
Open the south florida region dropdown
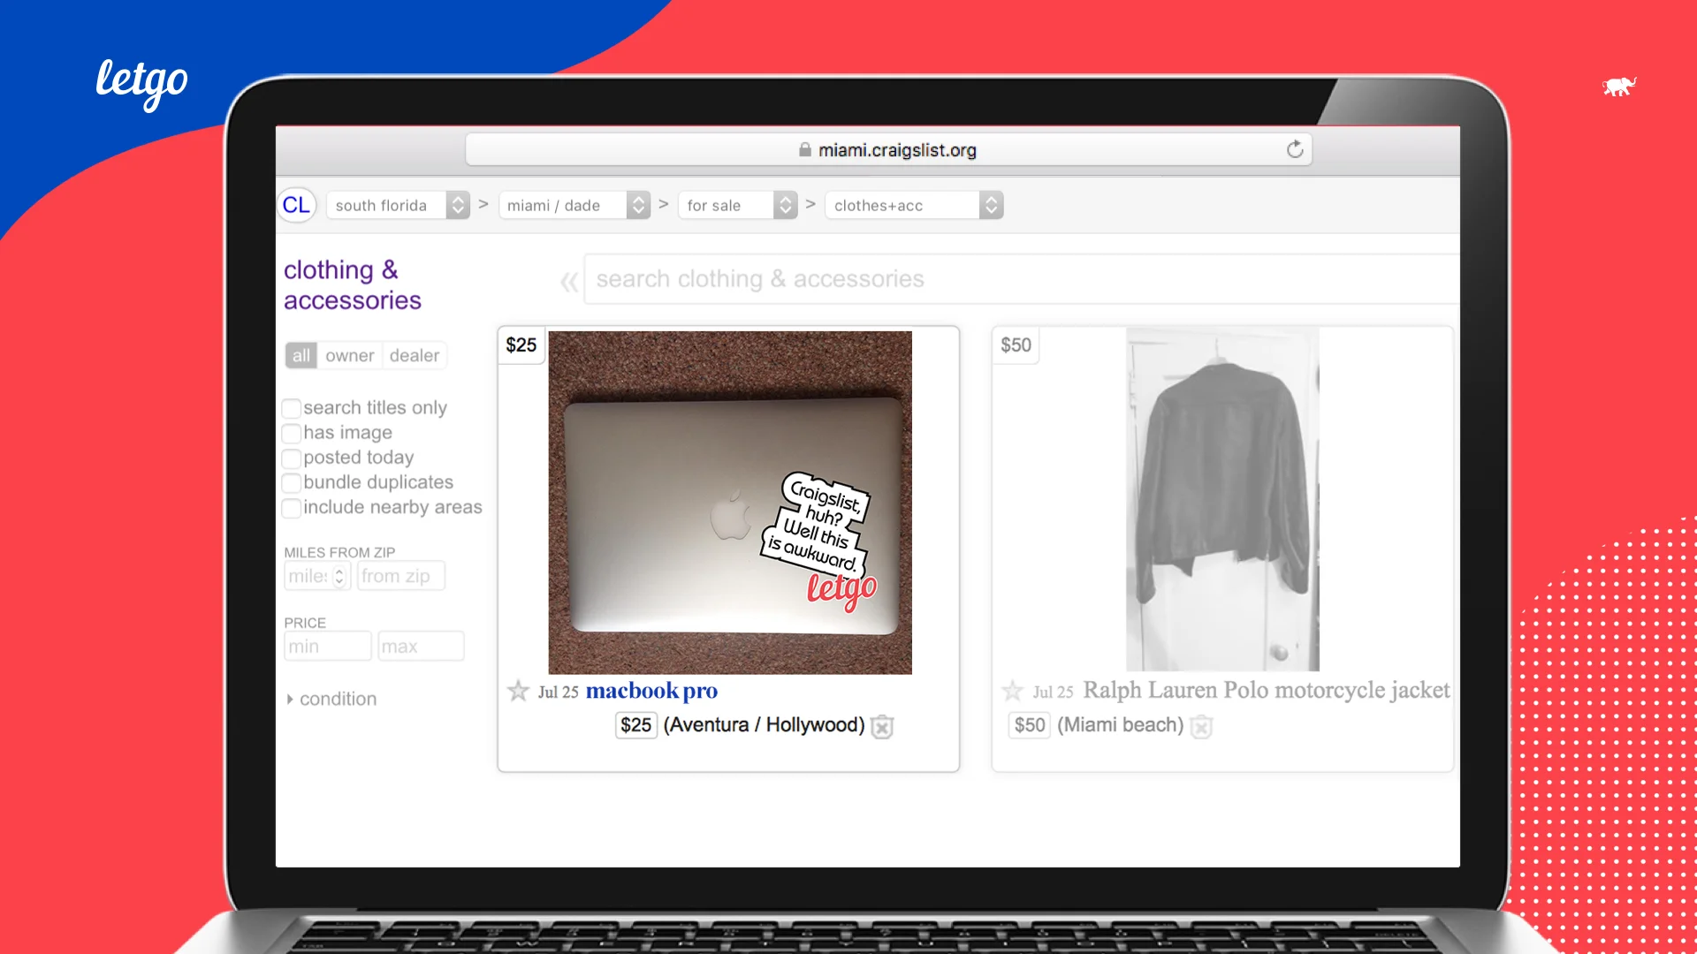click(397, 205)
